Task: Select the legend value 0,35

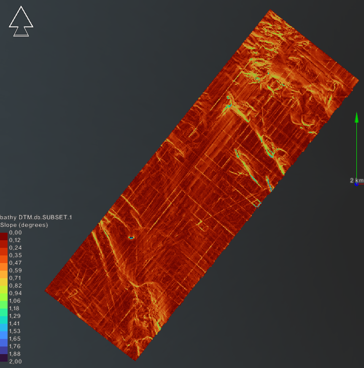Action: pos(15,255)
